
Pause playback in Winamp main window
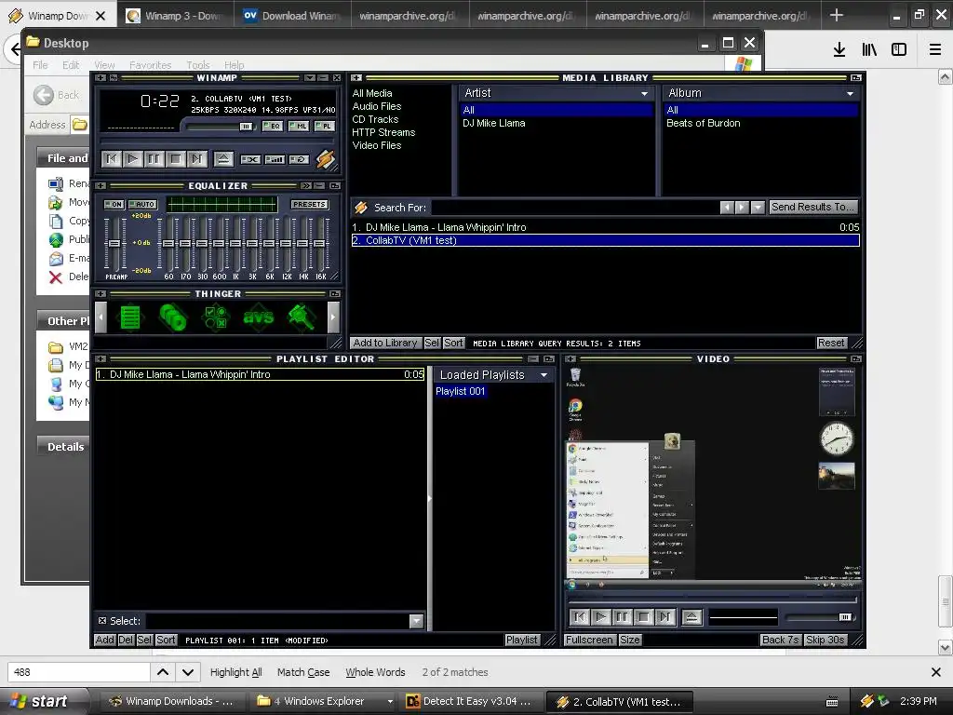(154, 159)
